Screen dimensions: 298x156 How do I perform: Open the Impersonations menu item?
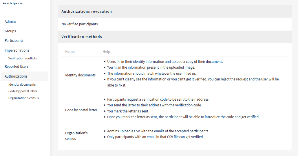pos(17,50)
